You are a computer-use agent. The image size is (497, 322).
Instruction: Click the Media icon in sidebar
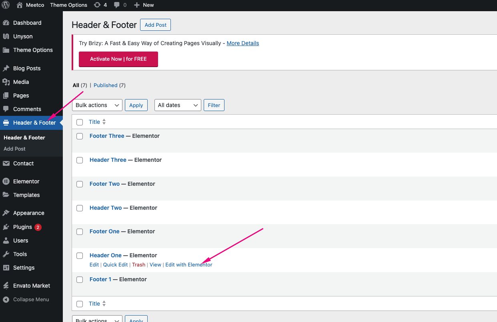point(6,82)
